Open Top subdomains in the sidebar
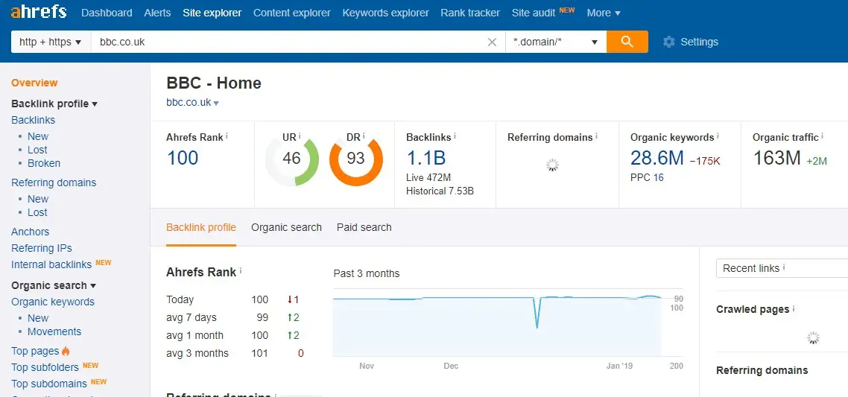 pyautogui.click(x=49, y=384)
